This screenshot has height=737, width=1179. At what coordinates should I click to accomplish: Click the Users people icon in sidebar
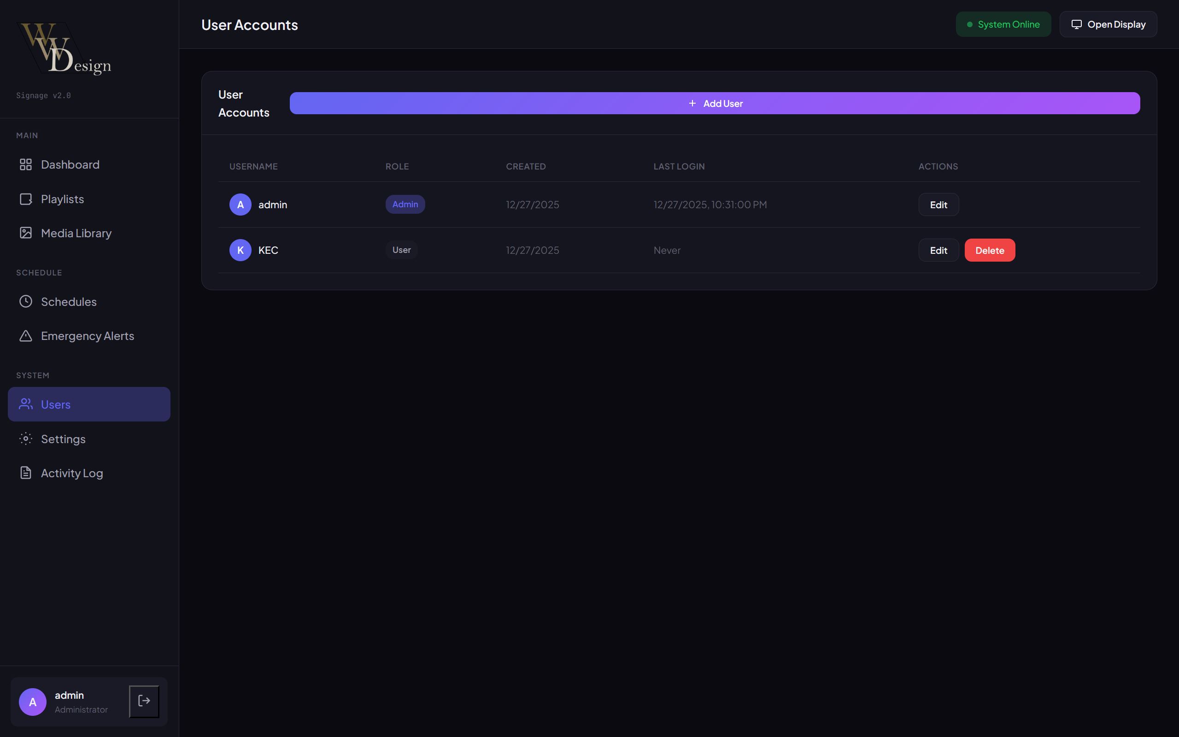pos(25,404)
